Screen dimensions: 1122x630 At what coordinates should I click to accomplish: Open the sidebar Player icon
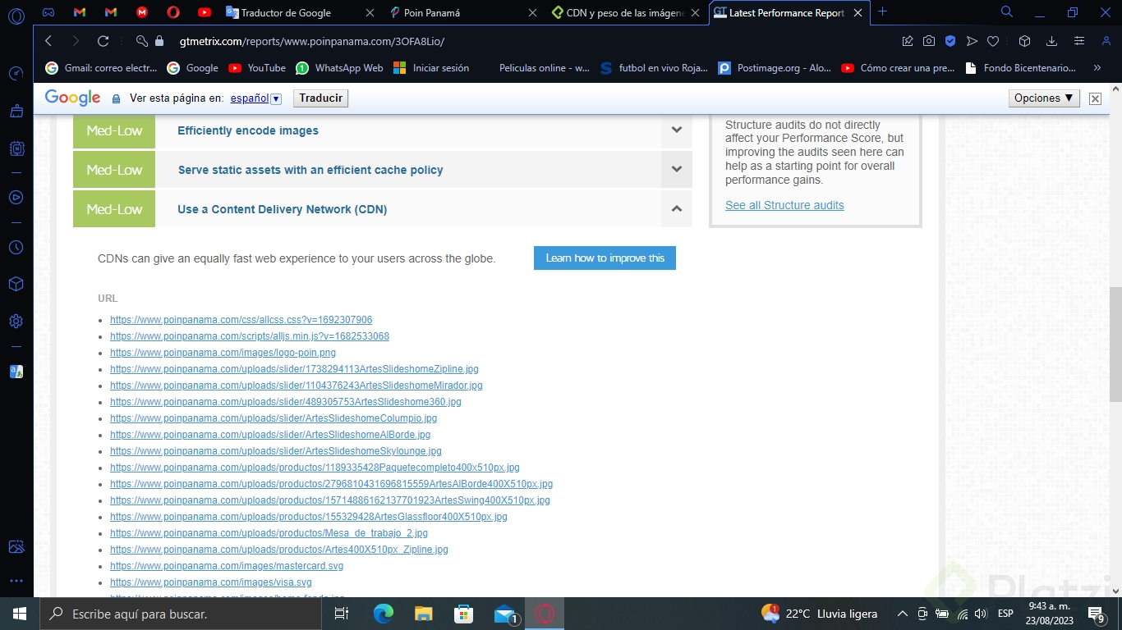pyautogui.click(x=16, y=198)
